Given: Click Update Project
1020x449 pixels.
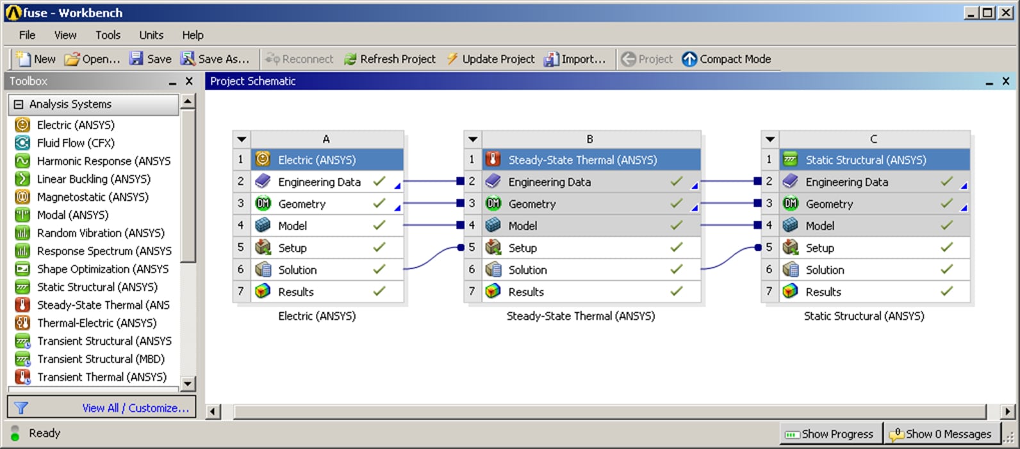Looking at the screenshot, I should point(490,59).
